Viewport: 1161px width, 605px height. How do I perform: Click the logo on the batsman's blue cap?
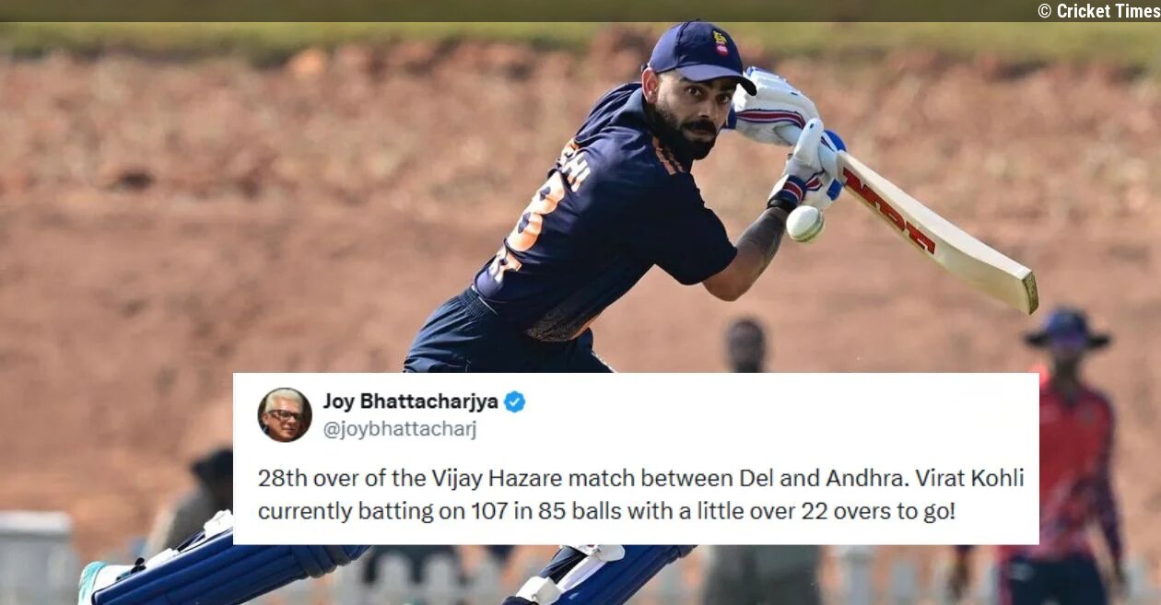(x=721, y=43)
